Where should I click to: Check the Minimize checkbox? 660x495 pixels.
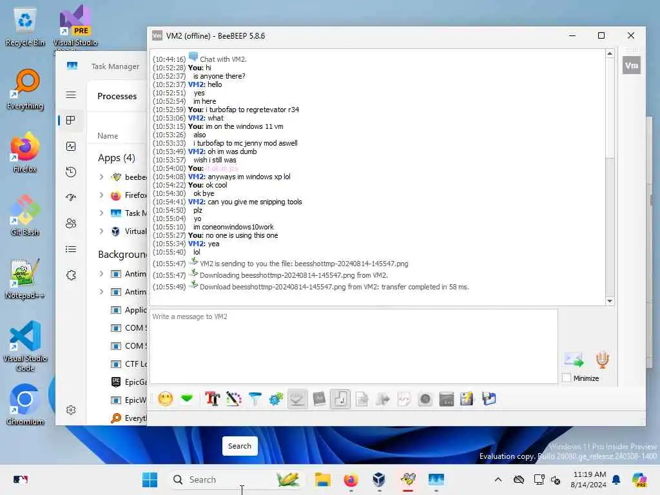(x=567, y=378)
